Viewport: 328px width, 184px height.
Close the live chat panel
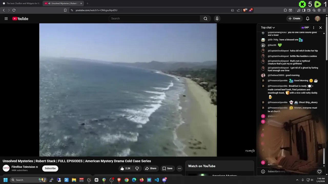[x=320, y=28]
